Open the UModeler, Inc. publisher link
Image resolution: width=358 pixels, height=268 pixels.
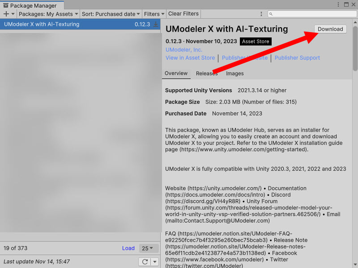pyautogui.click(x=184, y=49)
